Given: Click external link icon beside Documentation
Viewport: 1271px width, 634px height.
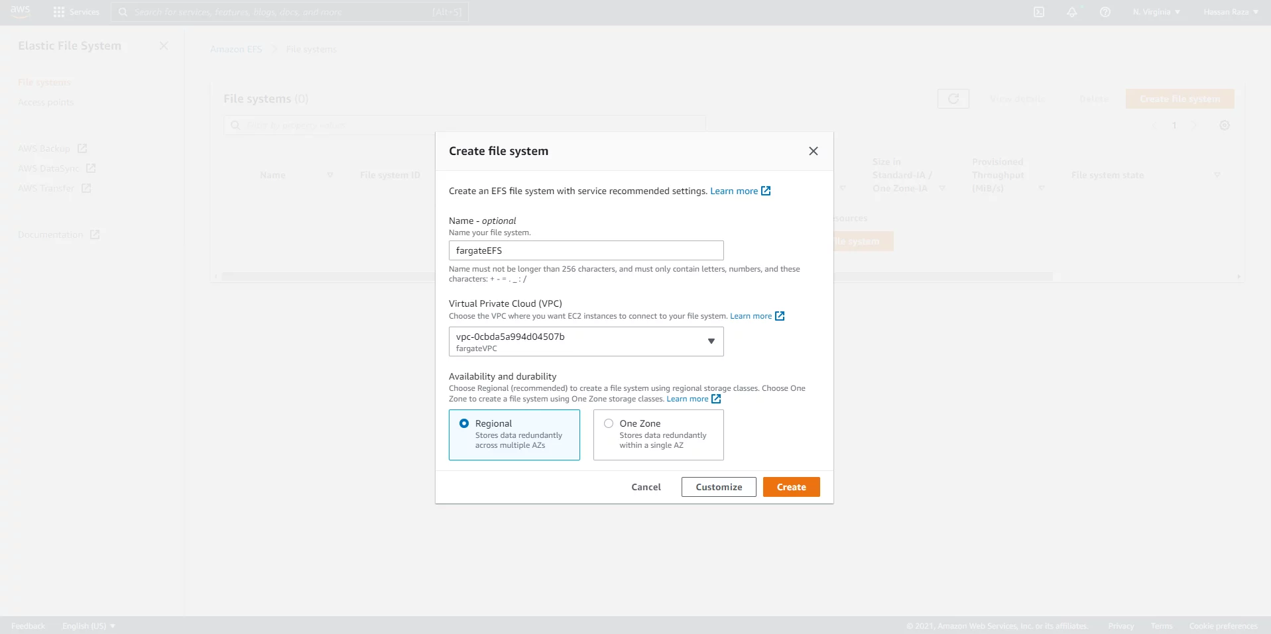Looking at the screenshot, I should click(x=95, y=235).
